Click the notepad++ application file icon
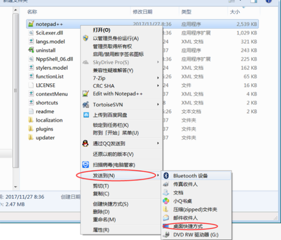Image resolution: width=281 pixels, height=240 pixels. pos(31,24)
